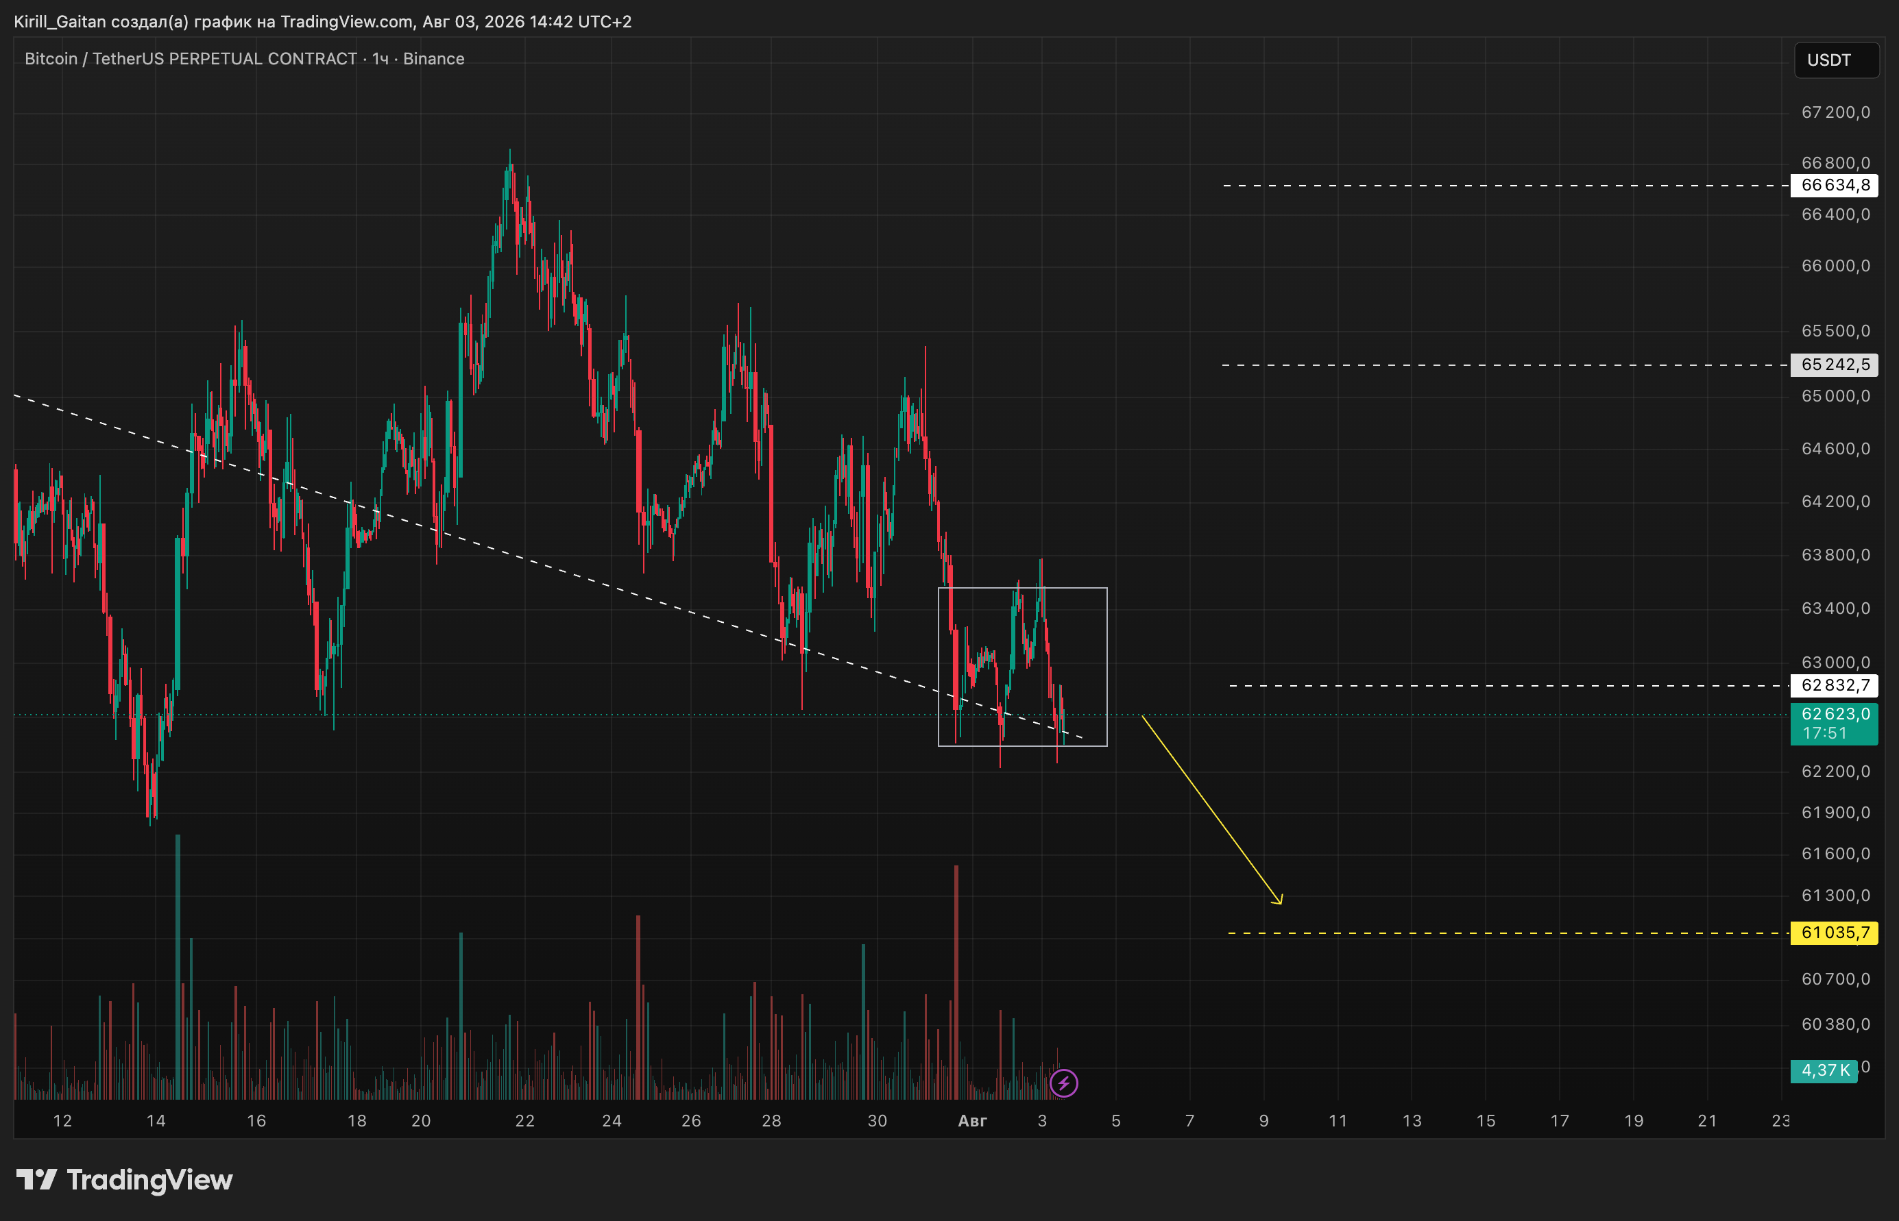Screen dimensions: 1899x1221
Task: Open the TradingView logo link
Action: click(125, 1180)
